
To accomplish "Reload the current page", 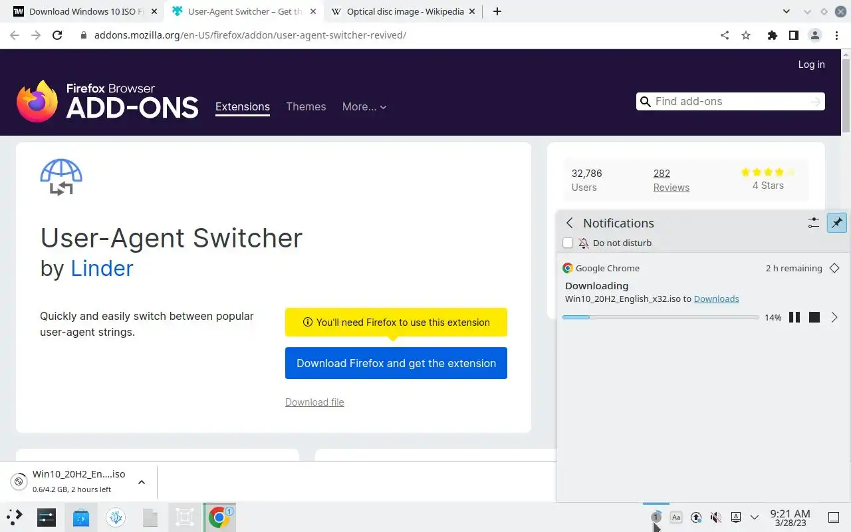I will (57, 35).
